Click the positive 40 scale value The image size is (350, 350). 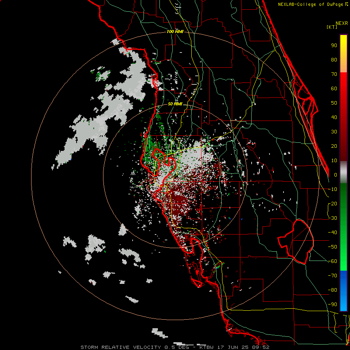[x=334, y=117]
